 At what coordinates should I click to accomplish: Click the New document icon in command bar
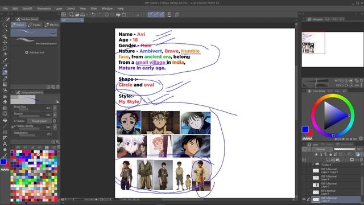coord(71,15)
